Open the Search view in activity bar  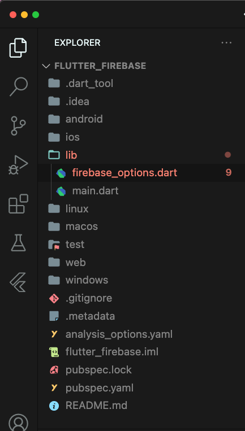[x=19, y=86]
